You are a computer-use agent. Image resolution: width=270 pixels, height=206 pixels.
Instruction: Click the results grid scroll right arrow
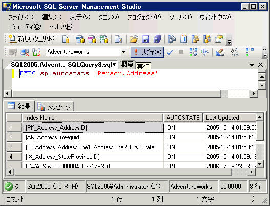pos(252,172)
